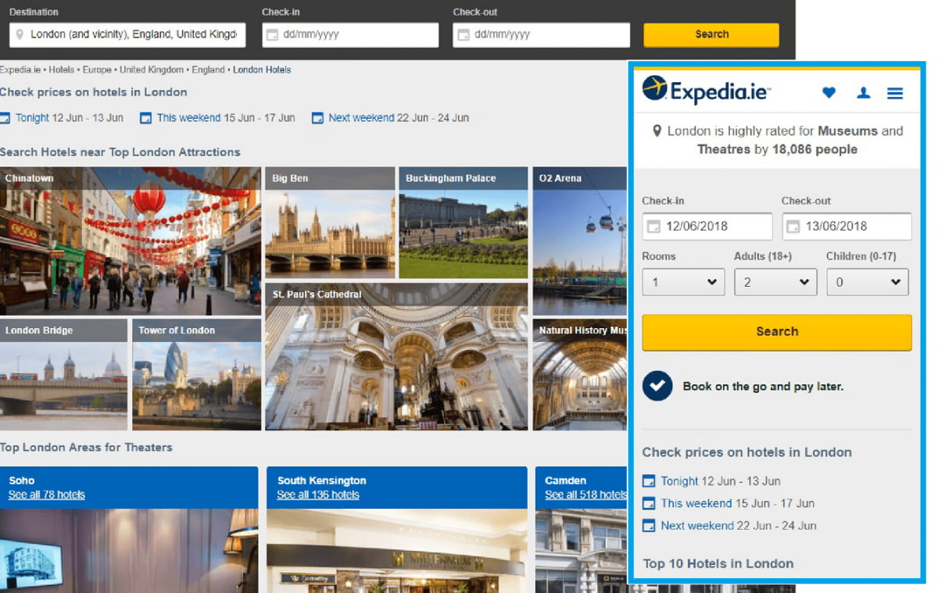The width and height of the screenshot is (938, 593).
Task: Click calendar icon in top Check-out field
Action: coord(464,35)
